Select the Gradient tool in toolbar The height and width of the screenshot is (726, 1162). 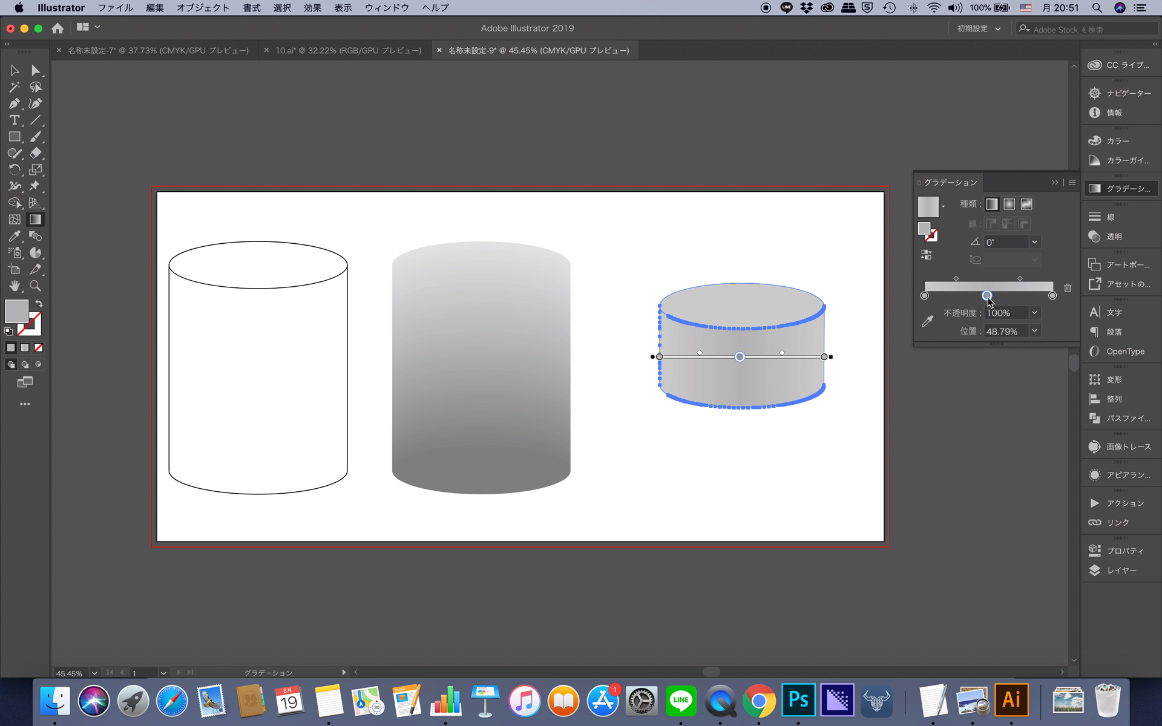pos(36,220)
